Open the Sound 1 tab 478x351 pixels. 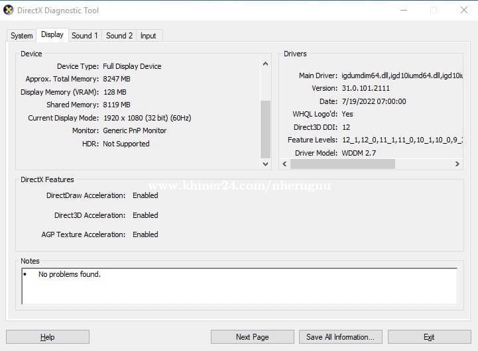pyautogui.click(x=85, y=36)
